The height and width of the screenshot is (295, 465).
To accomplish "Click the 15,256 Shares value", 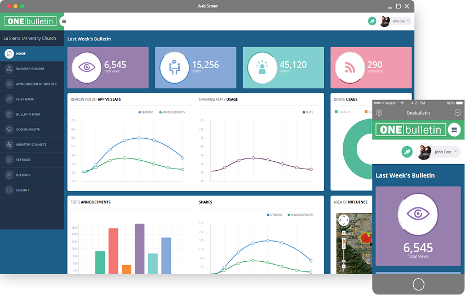I will pyautogui.click(x=206, y=65).
